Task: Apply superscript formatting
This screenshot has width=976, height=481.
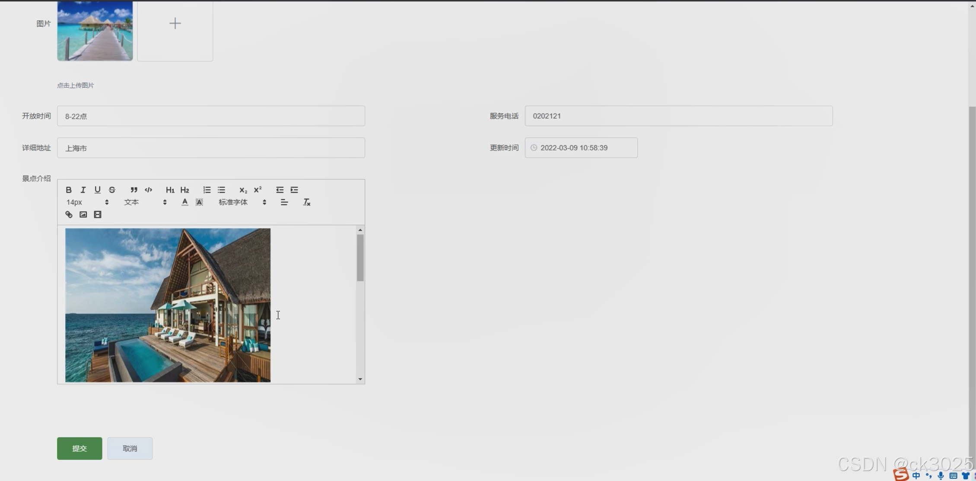Action: coord(258,190)
